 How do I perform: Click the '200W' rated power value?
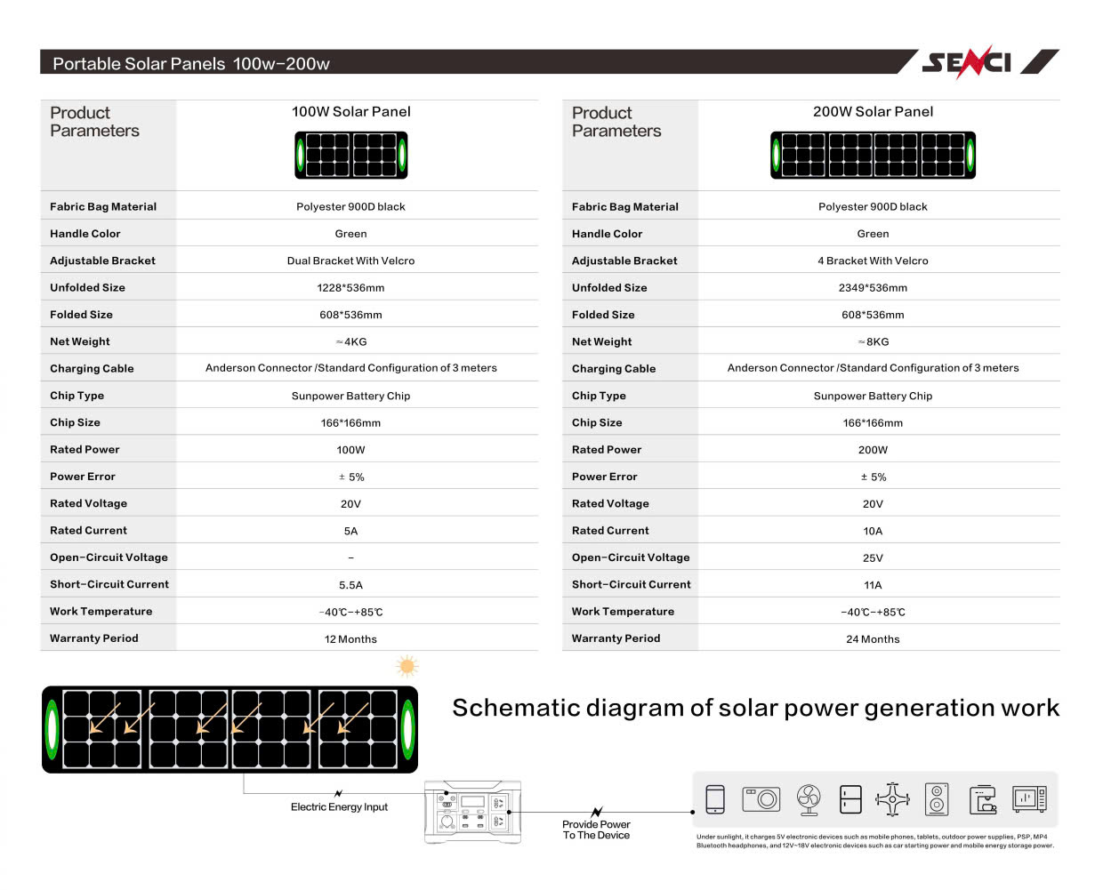(873, 450)
